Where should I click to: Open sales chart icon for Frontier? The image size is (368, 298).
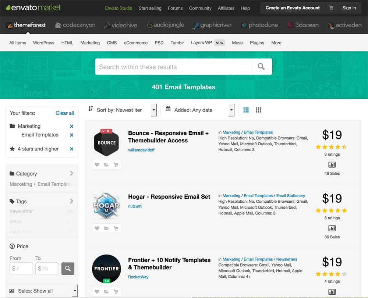point(332,292)
